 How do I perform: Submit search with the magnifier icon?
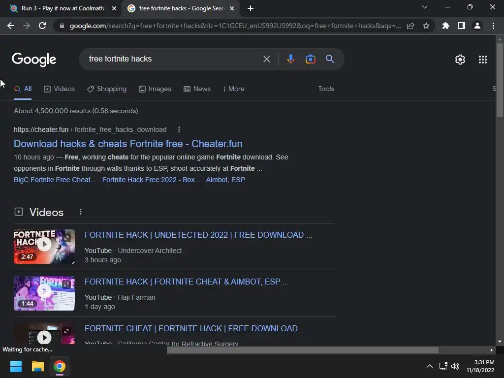(330, 59)
